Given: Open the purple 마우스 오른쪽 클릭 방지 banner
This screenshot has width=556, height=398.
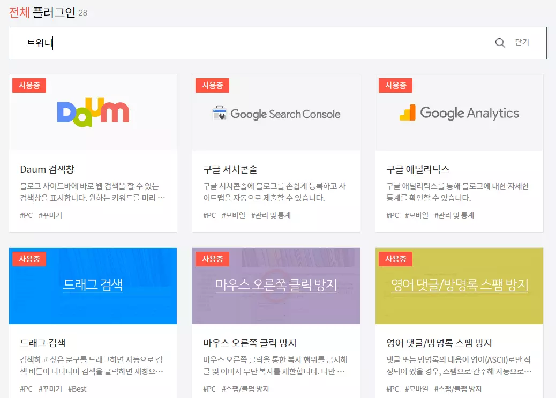Looking at the screenshot, I should (276, 286).
